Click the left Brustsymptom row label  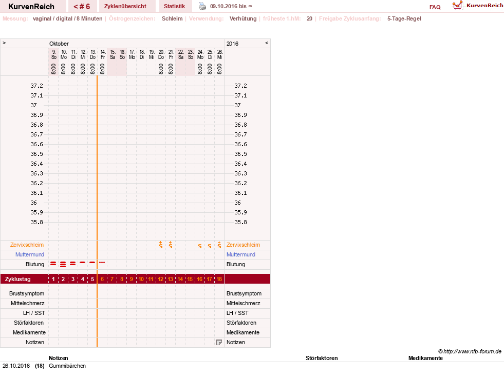click(27, 293)
